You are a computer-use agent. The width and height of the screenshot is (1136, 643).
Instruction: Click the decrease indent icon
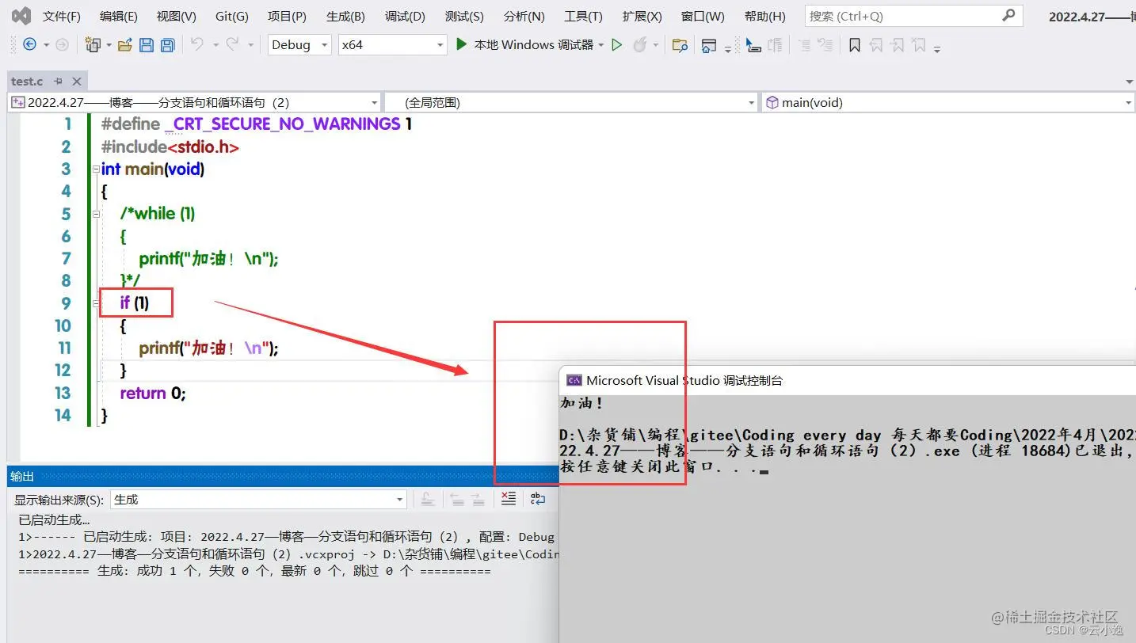(804, 45)
